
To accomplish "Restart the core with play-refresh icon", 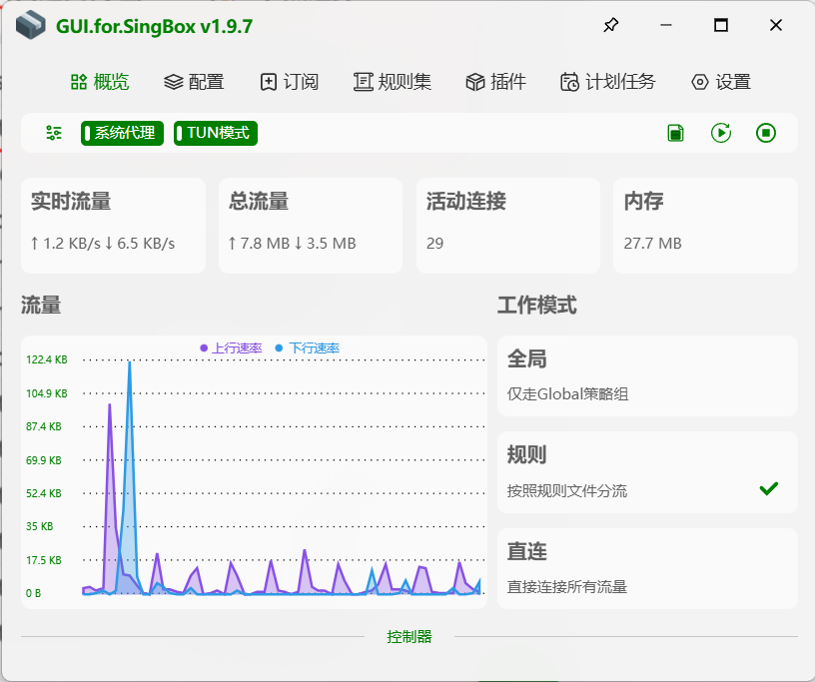I will coord(721,133).
